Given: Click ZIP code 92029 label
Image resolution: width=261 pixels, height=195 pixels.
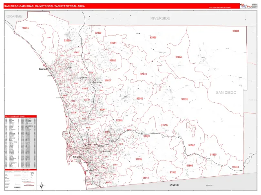Looking at the screenshot, I should coord(85,89).
